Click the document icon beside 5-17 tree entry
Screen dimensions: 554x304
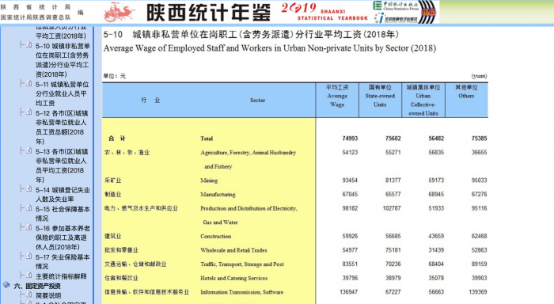pyautogui.click(x=28, y=256)
